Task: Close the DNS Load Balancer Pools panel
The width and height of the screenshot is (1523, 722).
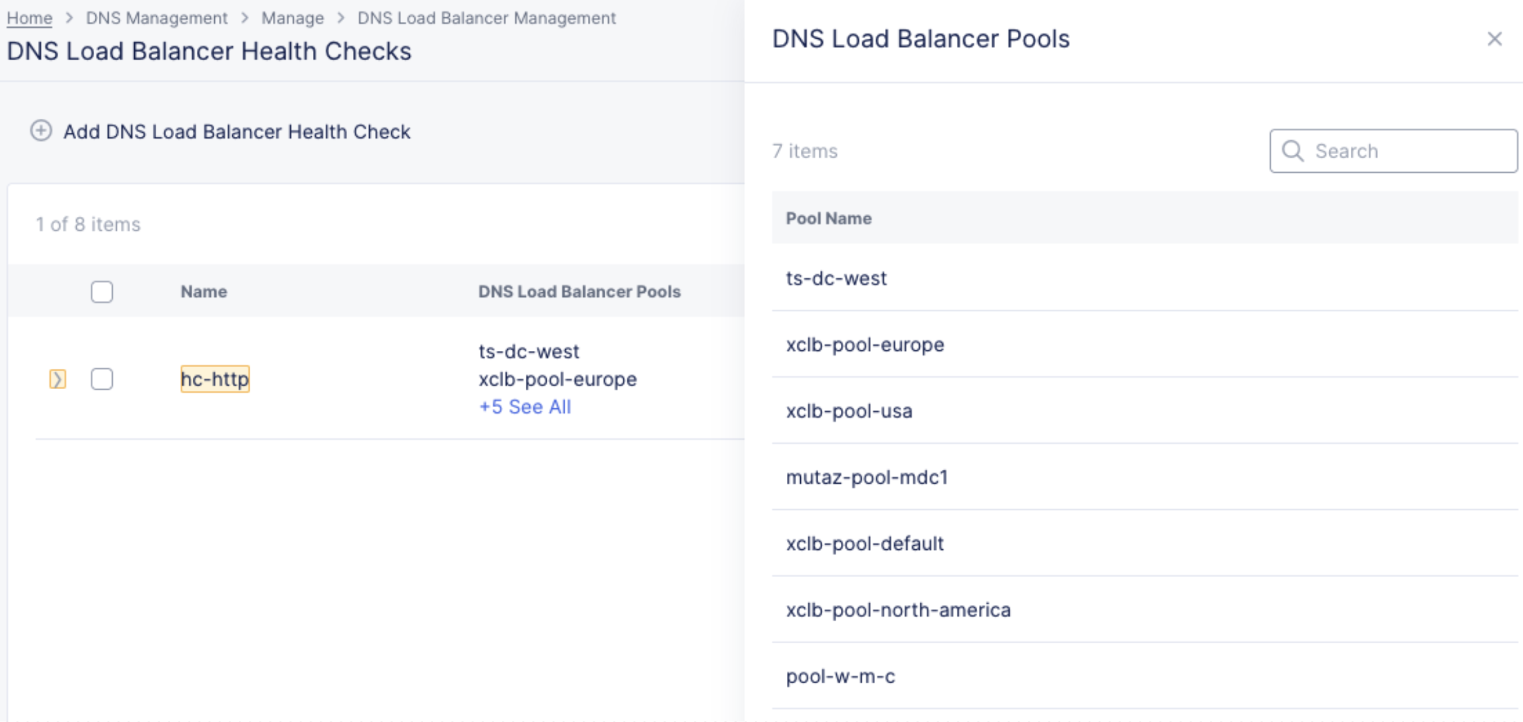Action: pos(1494,39)
